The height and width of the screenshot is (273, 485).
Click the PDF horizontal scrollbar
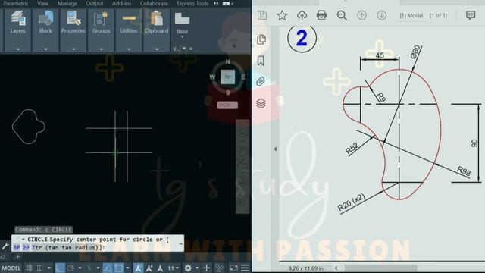tap(380, 268)
